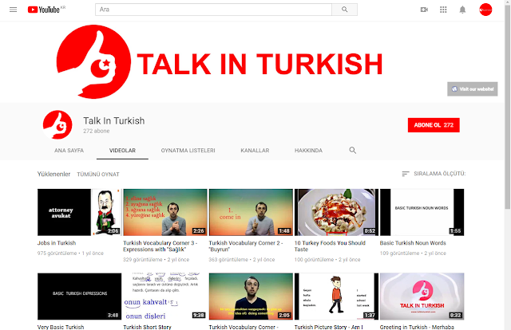Viewport: 511px width, 330px height.
Task: Click 'Turkish Vocabulary Corner 2' title link
Action: click(246, 246)
